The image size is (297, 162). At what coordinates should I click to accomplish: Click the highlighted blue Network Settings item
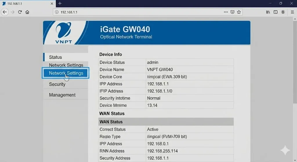[x=66, y=73]
